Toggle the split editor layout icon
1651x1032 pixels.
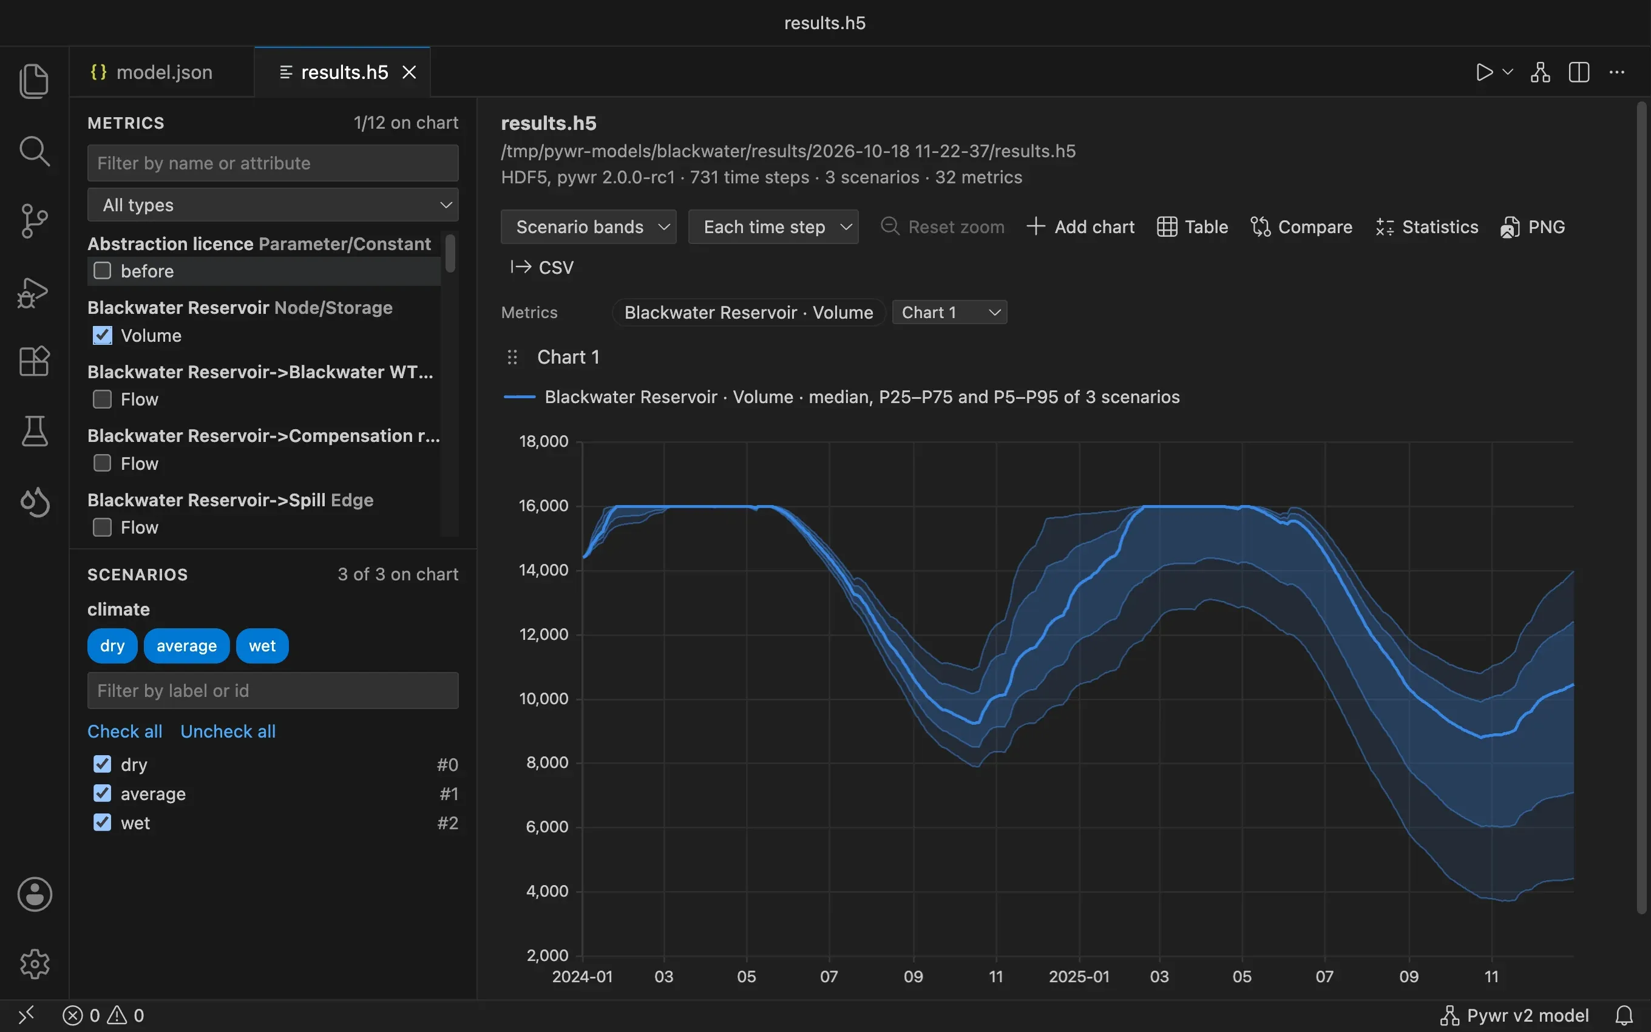coord(1579,72)
